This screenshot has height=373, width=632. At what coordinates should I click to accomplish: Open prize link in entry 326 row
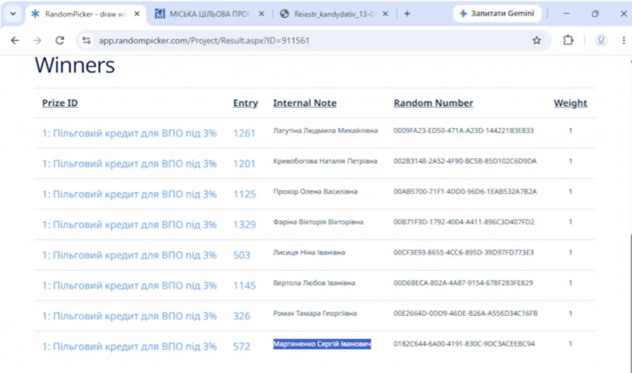(x=129, y=316)
